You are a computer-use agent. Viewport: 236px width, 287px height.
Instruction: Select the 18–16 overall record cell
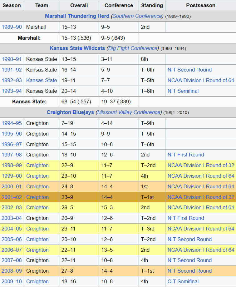click(79, 281)
